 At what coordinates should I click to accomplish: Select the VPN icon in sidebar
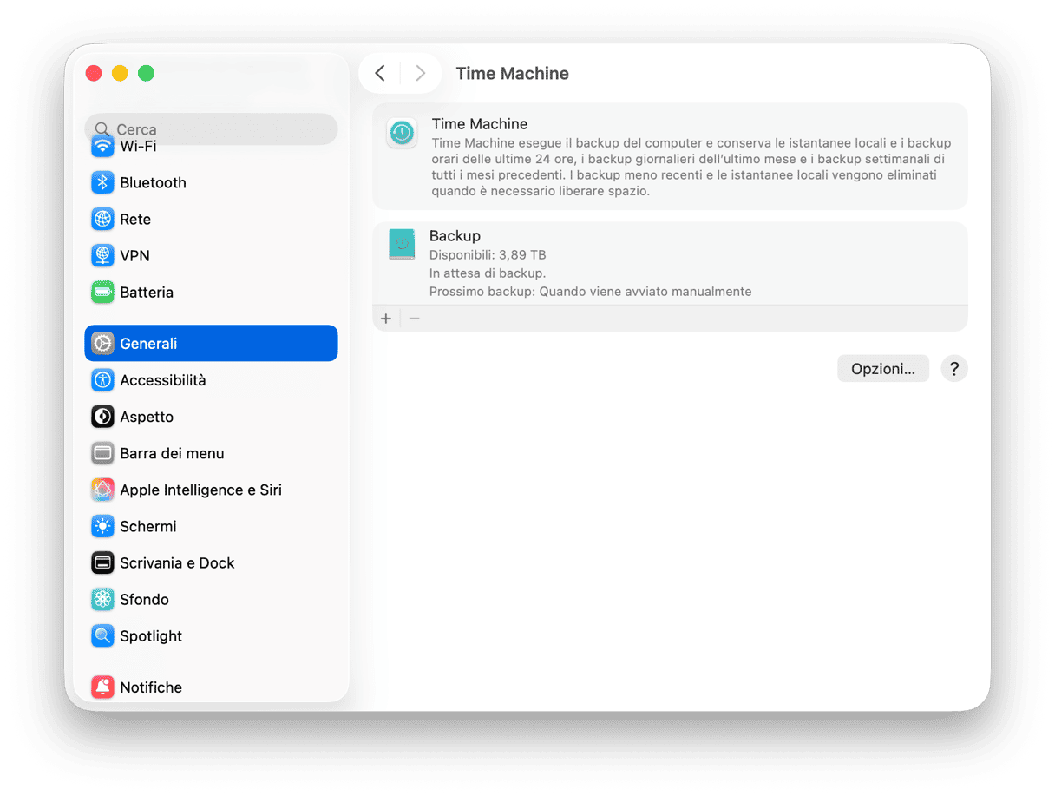[102, 255]
